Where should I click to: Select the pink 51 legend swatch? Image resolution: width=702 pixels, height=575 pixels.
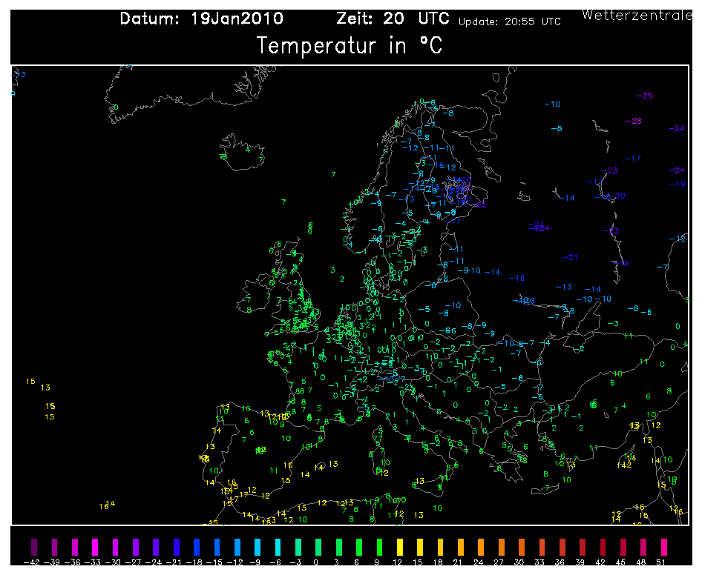[664, 548]
